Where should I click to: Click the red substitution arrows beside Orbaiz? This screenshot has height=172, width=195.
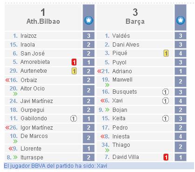coord(7,80)
